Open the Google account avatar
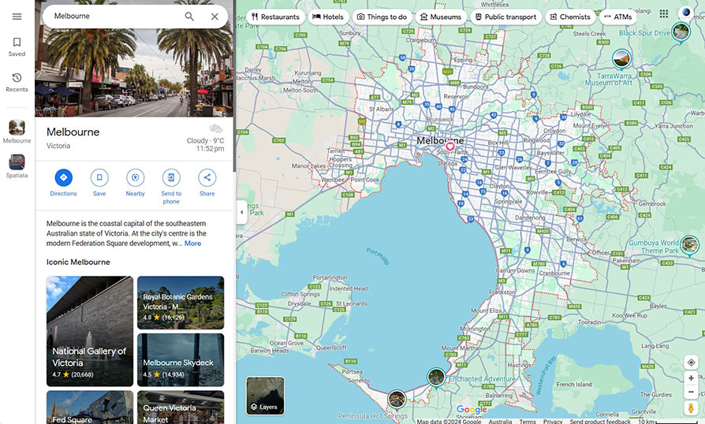 point(685,13)
